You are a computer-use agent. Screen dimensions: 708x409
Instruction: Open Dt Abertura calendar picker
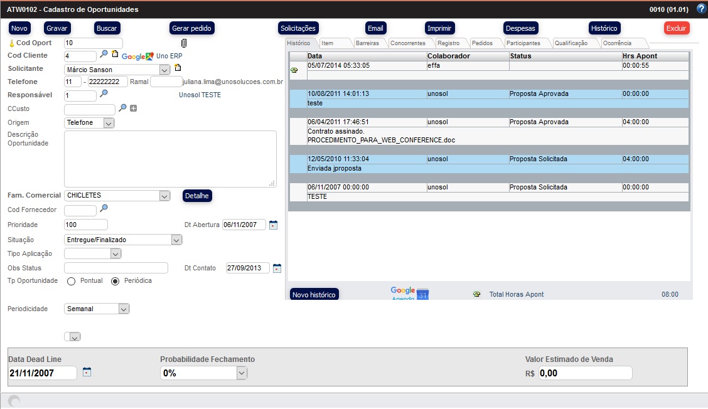273,225
